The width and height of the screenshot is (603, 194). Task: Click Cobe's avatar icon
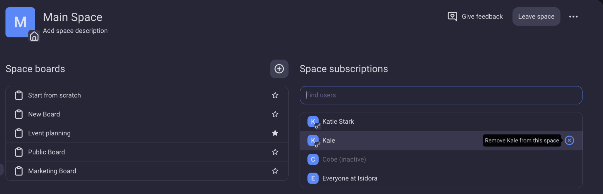313,159
